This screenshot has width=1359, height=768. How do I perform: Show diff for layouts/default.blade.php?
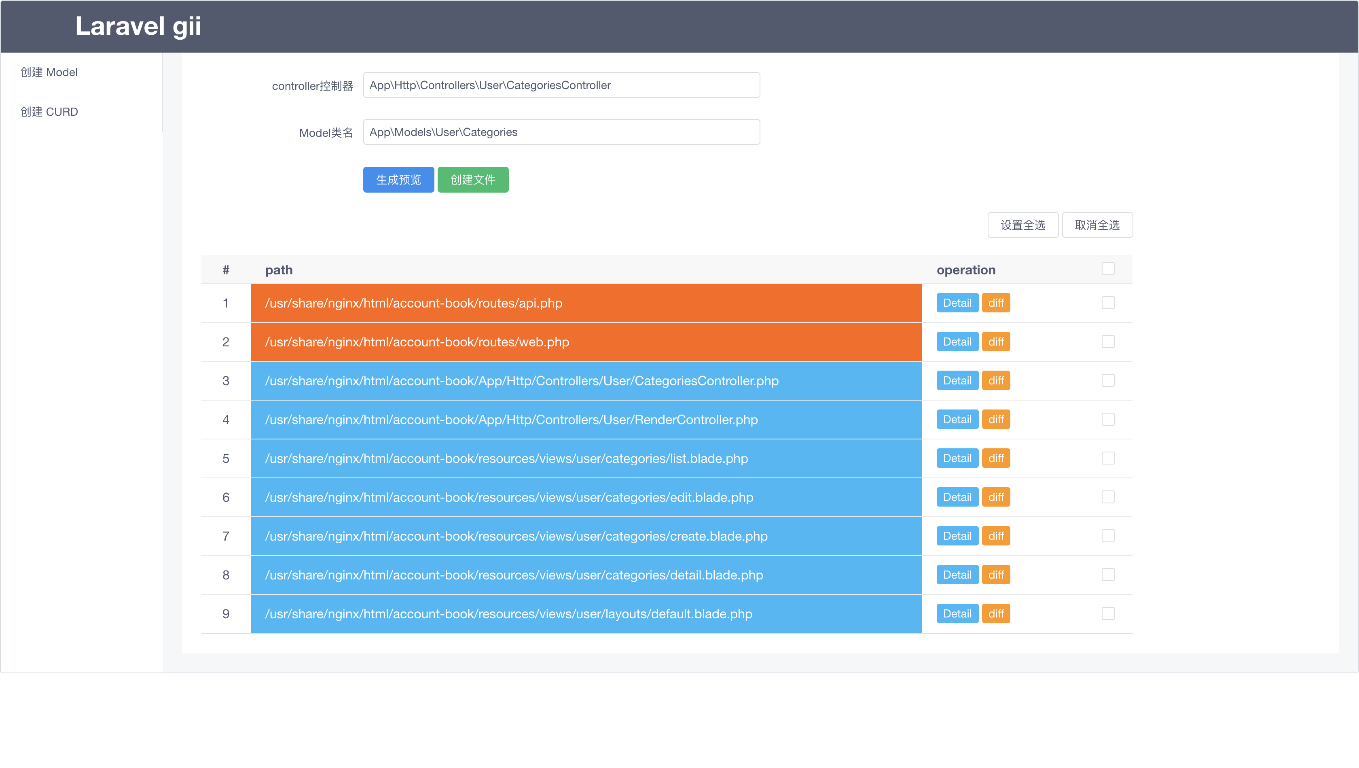[x=995, y=613]
